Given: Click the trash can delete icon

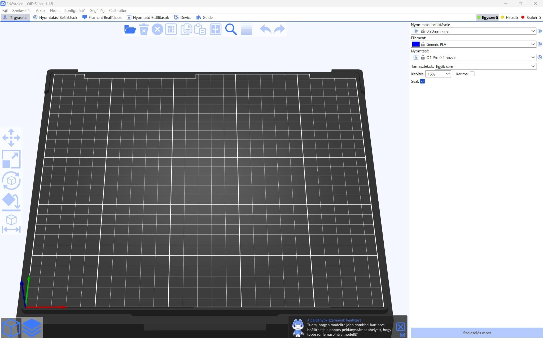Looking at the screenshot, I should coord(144,29).
